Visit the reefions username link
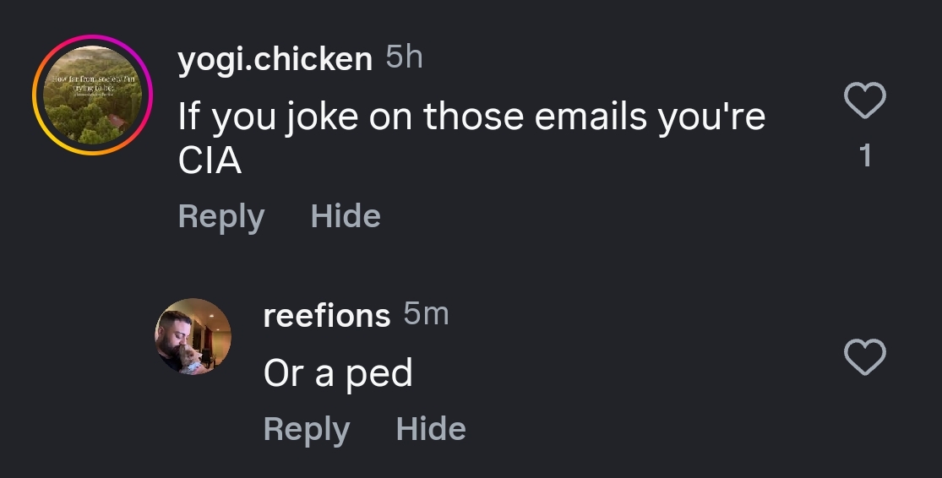Screen dimensions: 942x478 click(x=326, y=316)
